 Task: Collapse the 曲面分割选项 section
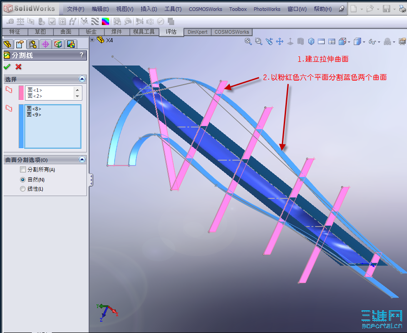tap(82, 160)
